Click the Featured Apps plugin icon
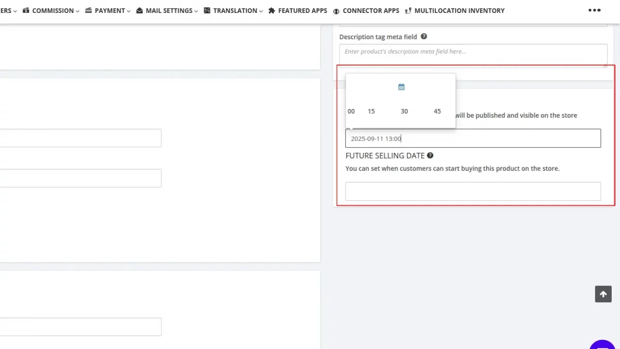 (272, 10)
